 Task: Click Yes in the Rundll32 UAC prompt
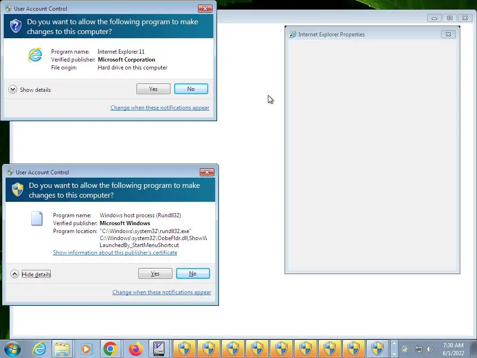point(155,273)
